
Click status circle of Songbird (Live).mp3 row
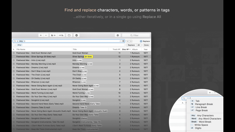pyautogui.click(x=14, y=100)
